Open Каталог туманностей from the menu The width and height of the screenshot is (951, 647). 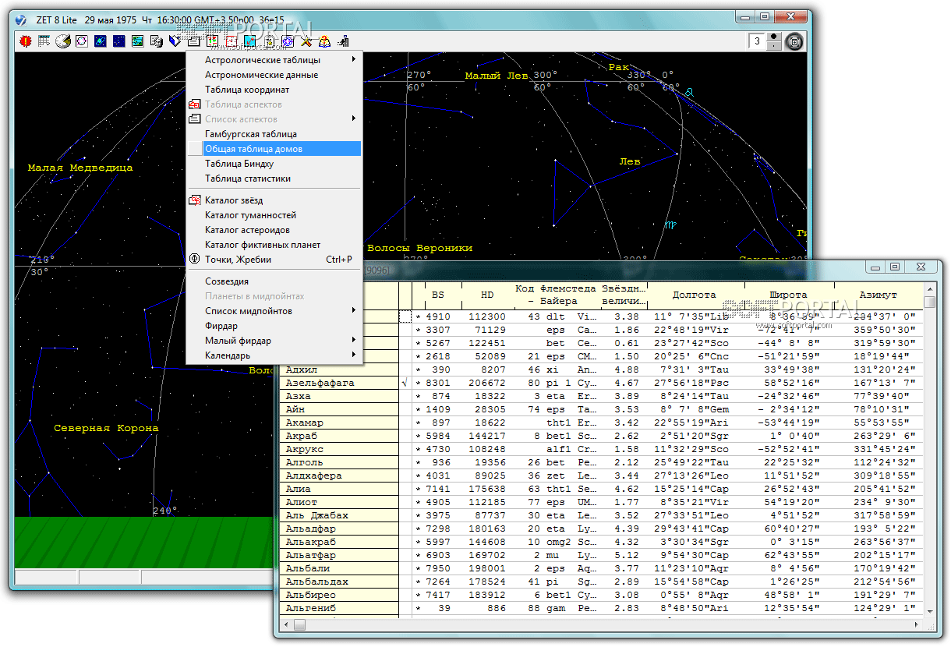pyautogui.click(x=274, y=215)
